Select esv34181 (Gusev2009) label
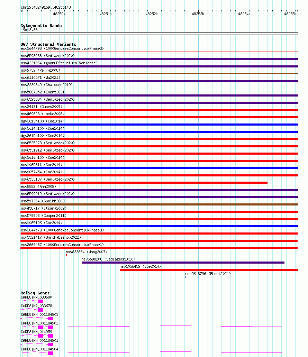The image size is (308, 357). (x=42, y=107)
